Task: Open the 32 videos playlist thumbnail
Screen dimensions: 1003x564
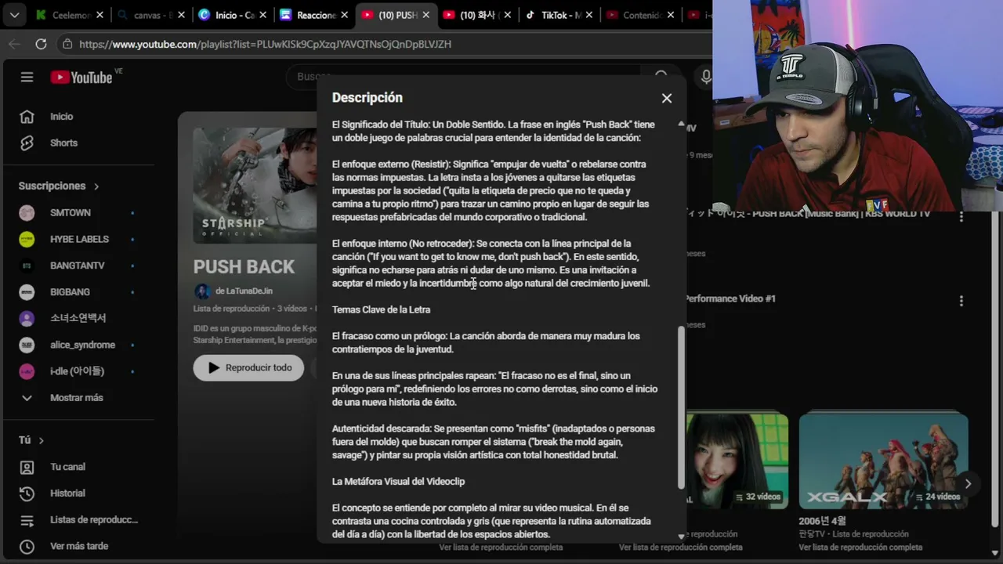Action: (737, 461)
